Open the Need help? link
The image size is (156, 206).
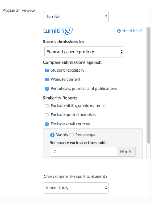click(132, 31)
